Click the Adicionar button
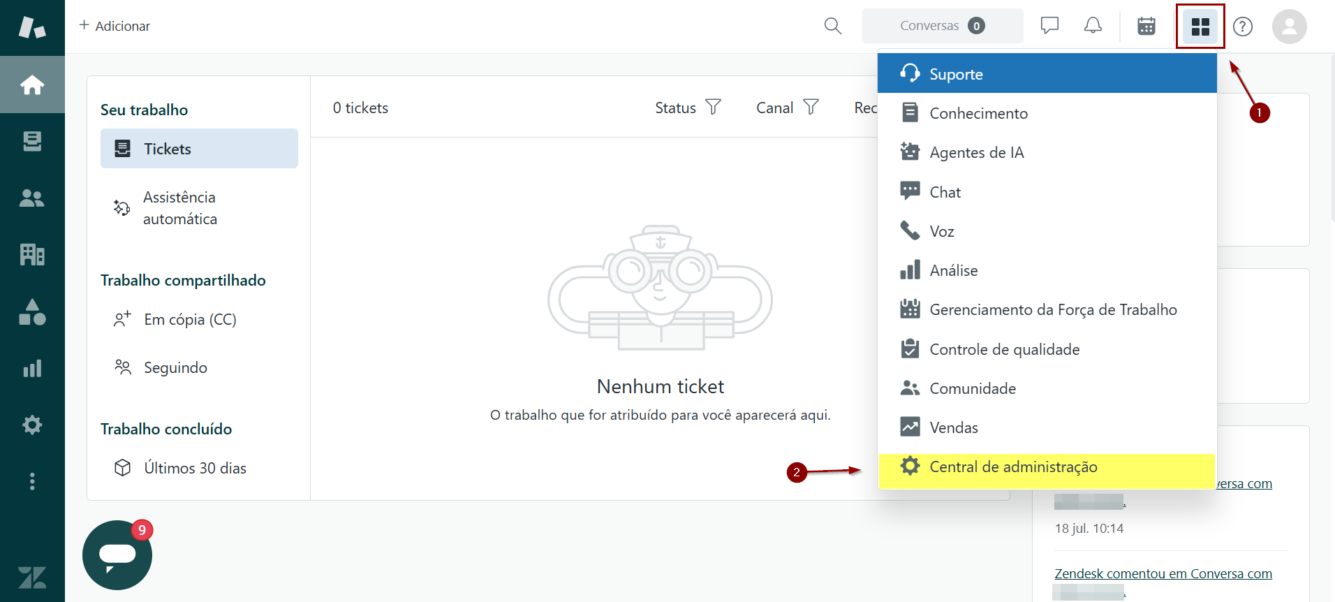The height and width of the screenshot is (602, 1335). (115, 26)
